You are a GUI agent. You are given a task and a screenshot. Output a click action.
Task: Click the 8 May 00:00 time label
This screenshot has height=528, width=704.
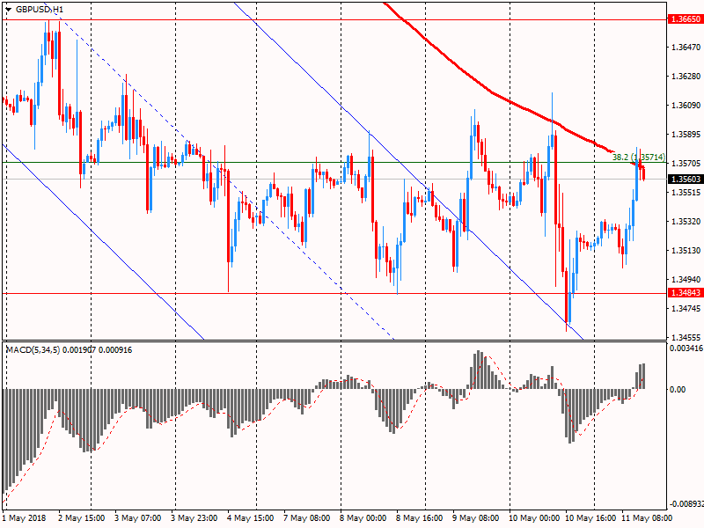(x=363, y=518)
